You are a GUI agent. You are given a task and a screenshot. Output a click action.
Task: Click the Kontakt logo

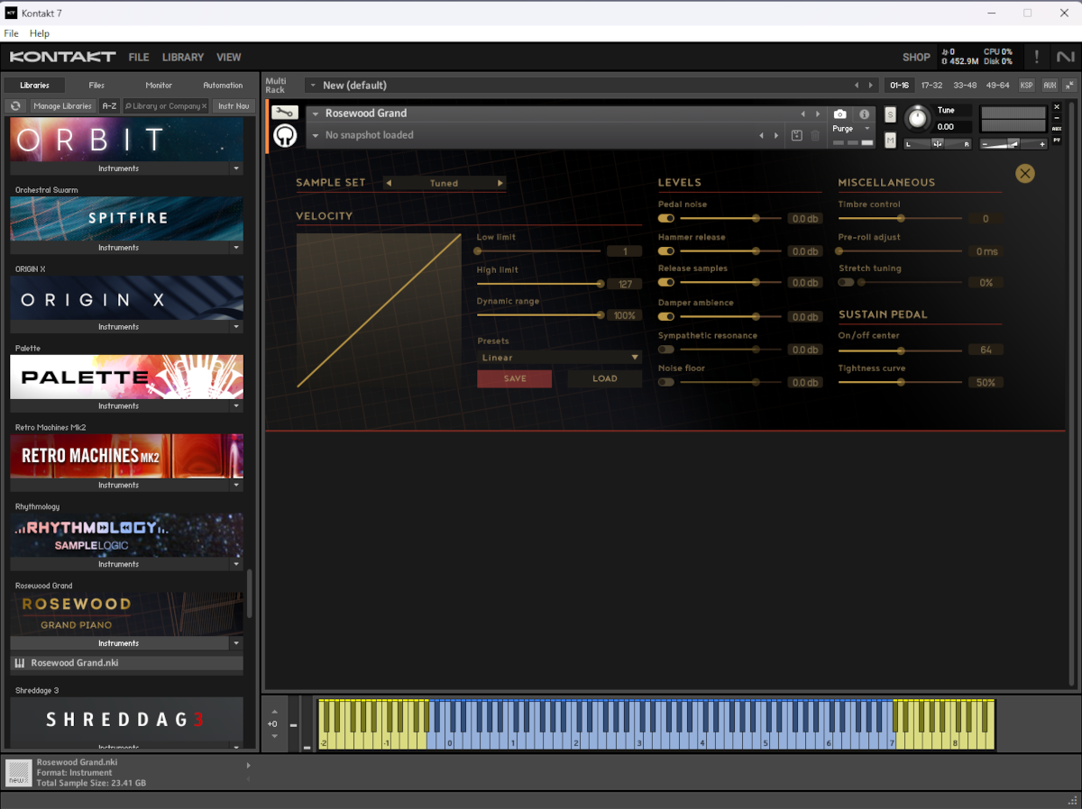point(63,57)
